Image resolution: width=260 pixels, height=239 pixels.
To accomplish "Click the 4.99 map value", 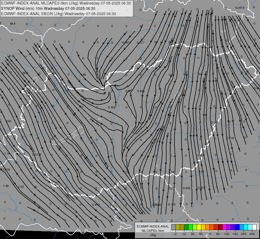I will (x=83, y=75).
